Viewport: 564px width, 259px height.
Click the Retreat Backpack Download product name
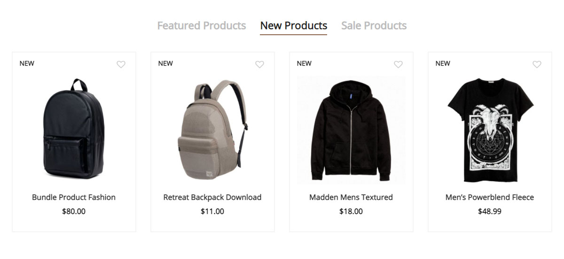pos(212,197)
